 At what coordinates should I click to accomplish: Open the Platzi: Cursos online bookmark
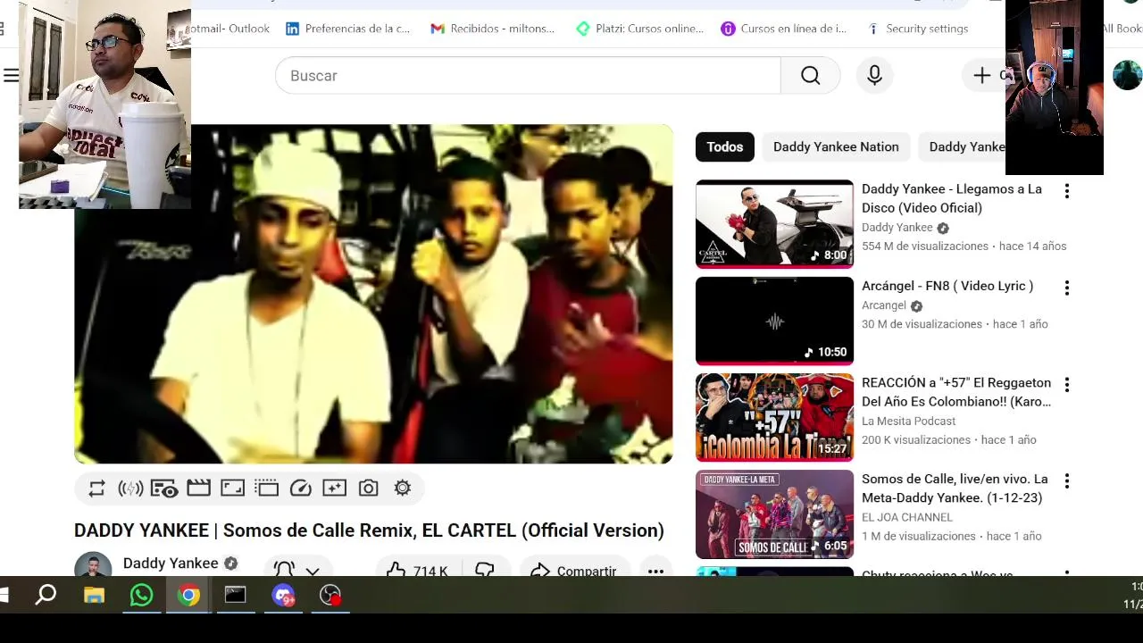click(639, 29)
